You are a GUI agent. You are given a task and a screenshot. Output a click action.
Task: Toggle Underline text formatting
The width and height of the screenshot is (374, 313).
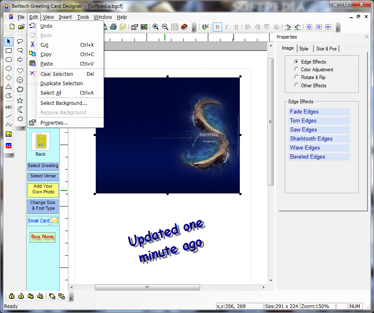point(236,27)
